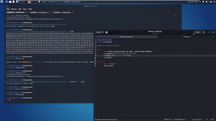216x121 pixels.
Task: Click the terminal window menu icon at top-left
Action: 7,6
